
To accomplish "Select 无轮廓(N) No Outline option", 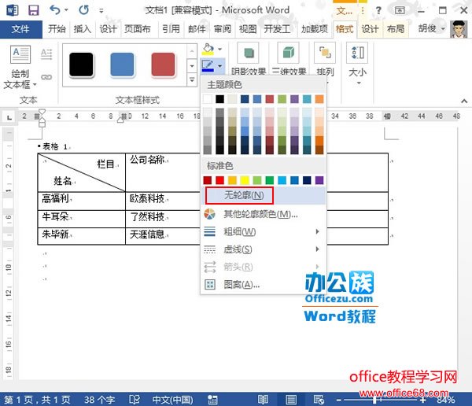I will click(x=264, y=195).
